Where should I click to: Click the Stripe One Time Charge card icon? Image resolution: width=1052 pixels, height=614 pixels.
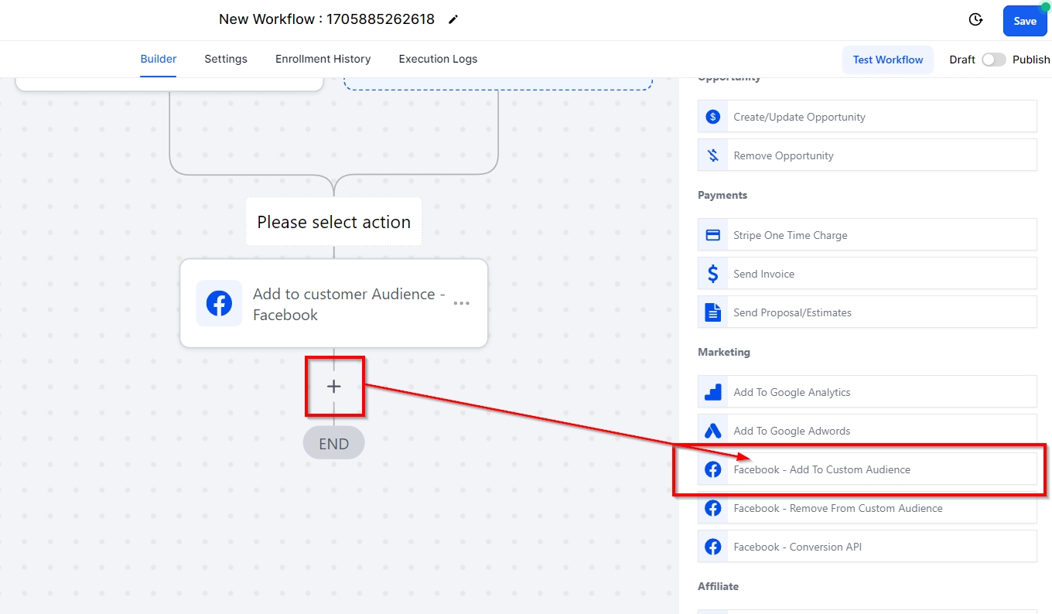click(712, 235)
